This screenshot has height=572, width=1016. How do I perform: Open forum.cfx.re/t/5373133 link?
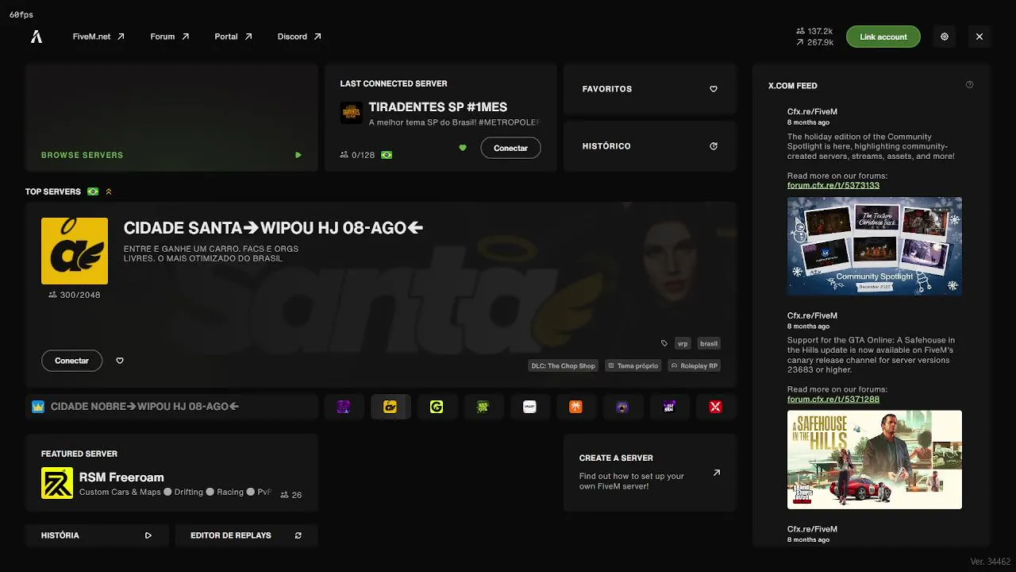[x=833, y=185]
